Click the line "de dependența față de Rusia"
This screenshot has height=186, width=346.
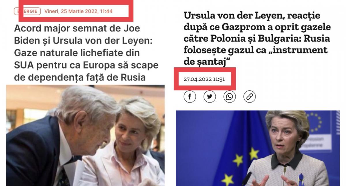pos(79,77)
